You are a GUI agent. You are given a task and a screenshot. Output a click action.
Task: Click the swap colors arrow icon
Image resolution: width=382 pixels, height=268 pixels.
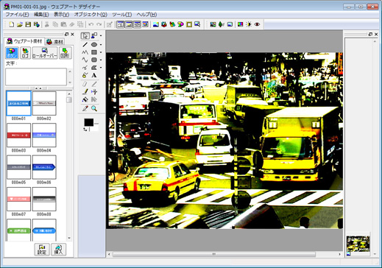tap(85, 129)
